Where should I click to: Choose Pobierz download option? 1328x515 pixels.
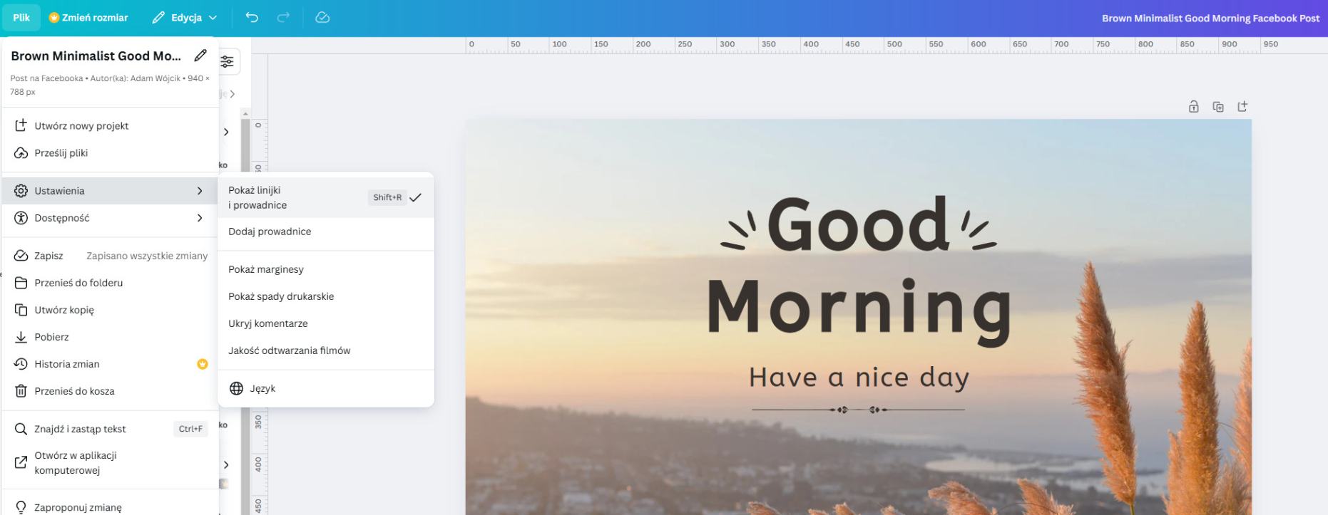point(110,337)
